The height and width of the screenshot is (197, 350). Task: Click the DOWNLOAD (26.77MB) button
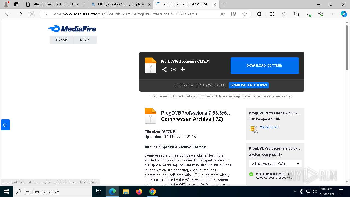coord(264,66)
